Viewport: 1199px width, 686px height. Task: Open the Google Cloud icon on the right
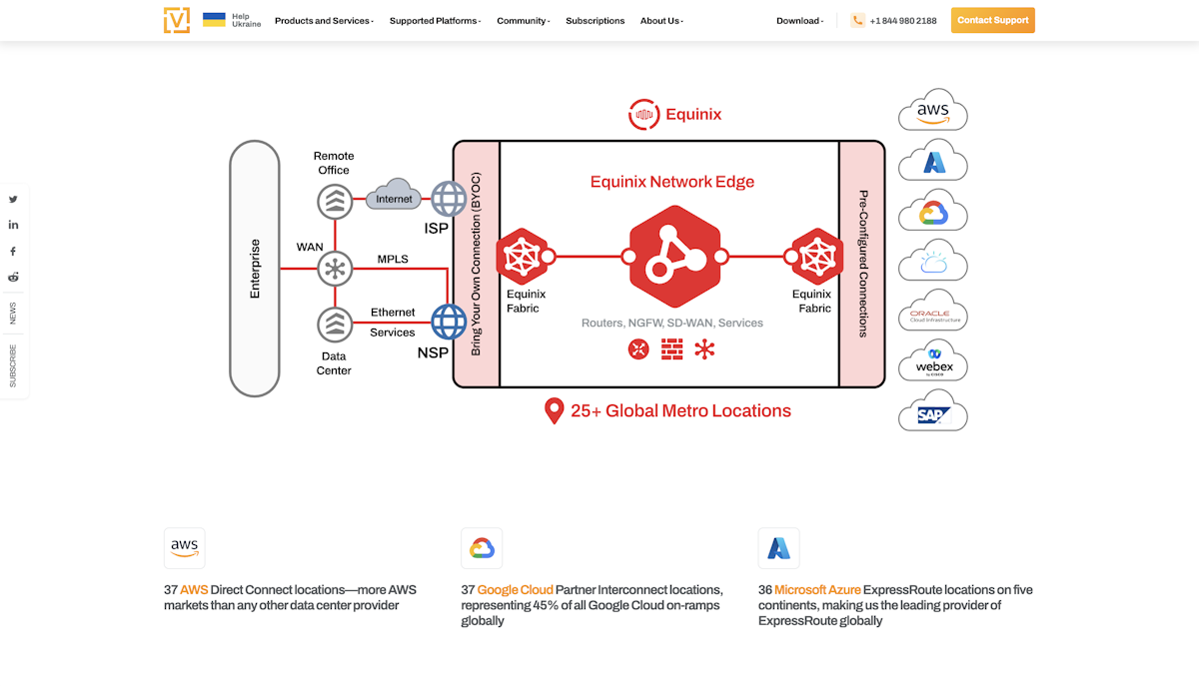pyautogui.click(x=932, y=210)
